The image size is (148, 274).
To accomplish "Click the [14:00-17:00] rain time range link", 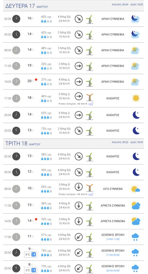I will click(113, 239).
